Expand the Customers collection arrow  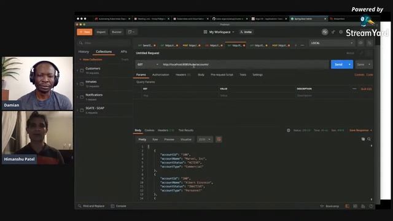pos(77,71)
